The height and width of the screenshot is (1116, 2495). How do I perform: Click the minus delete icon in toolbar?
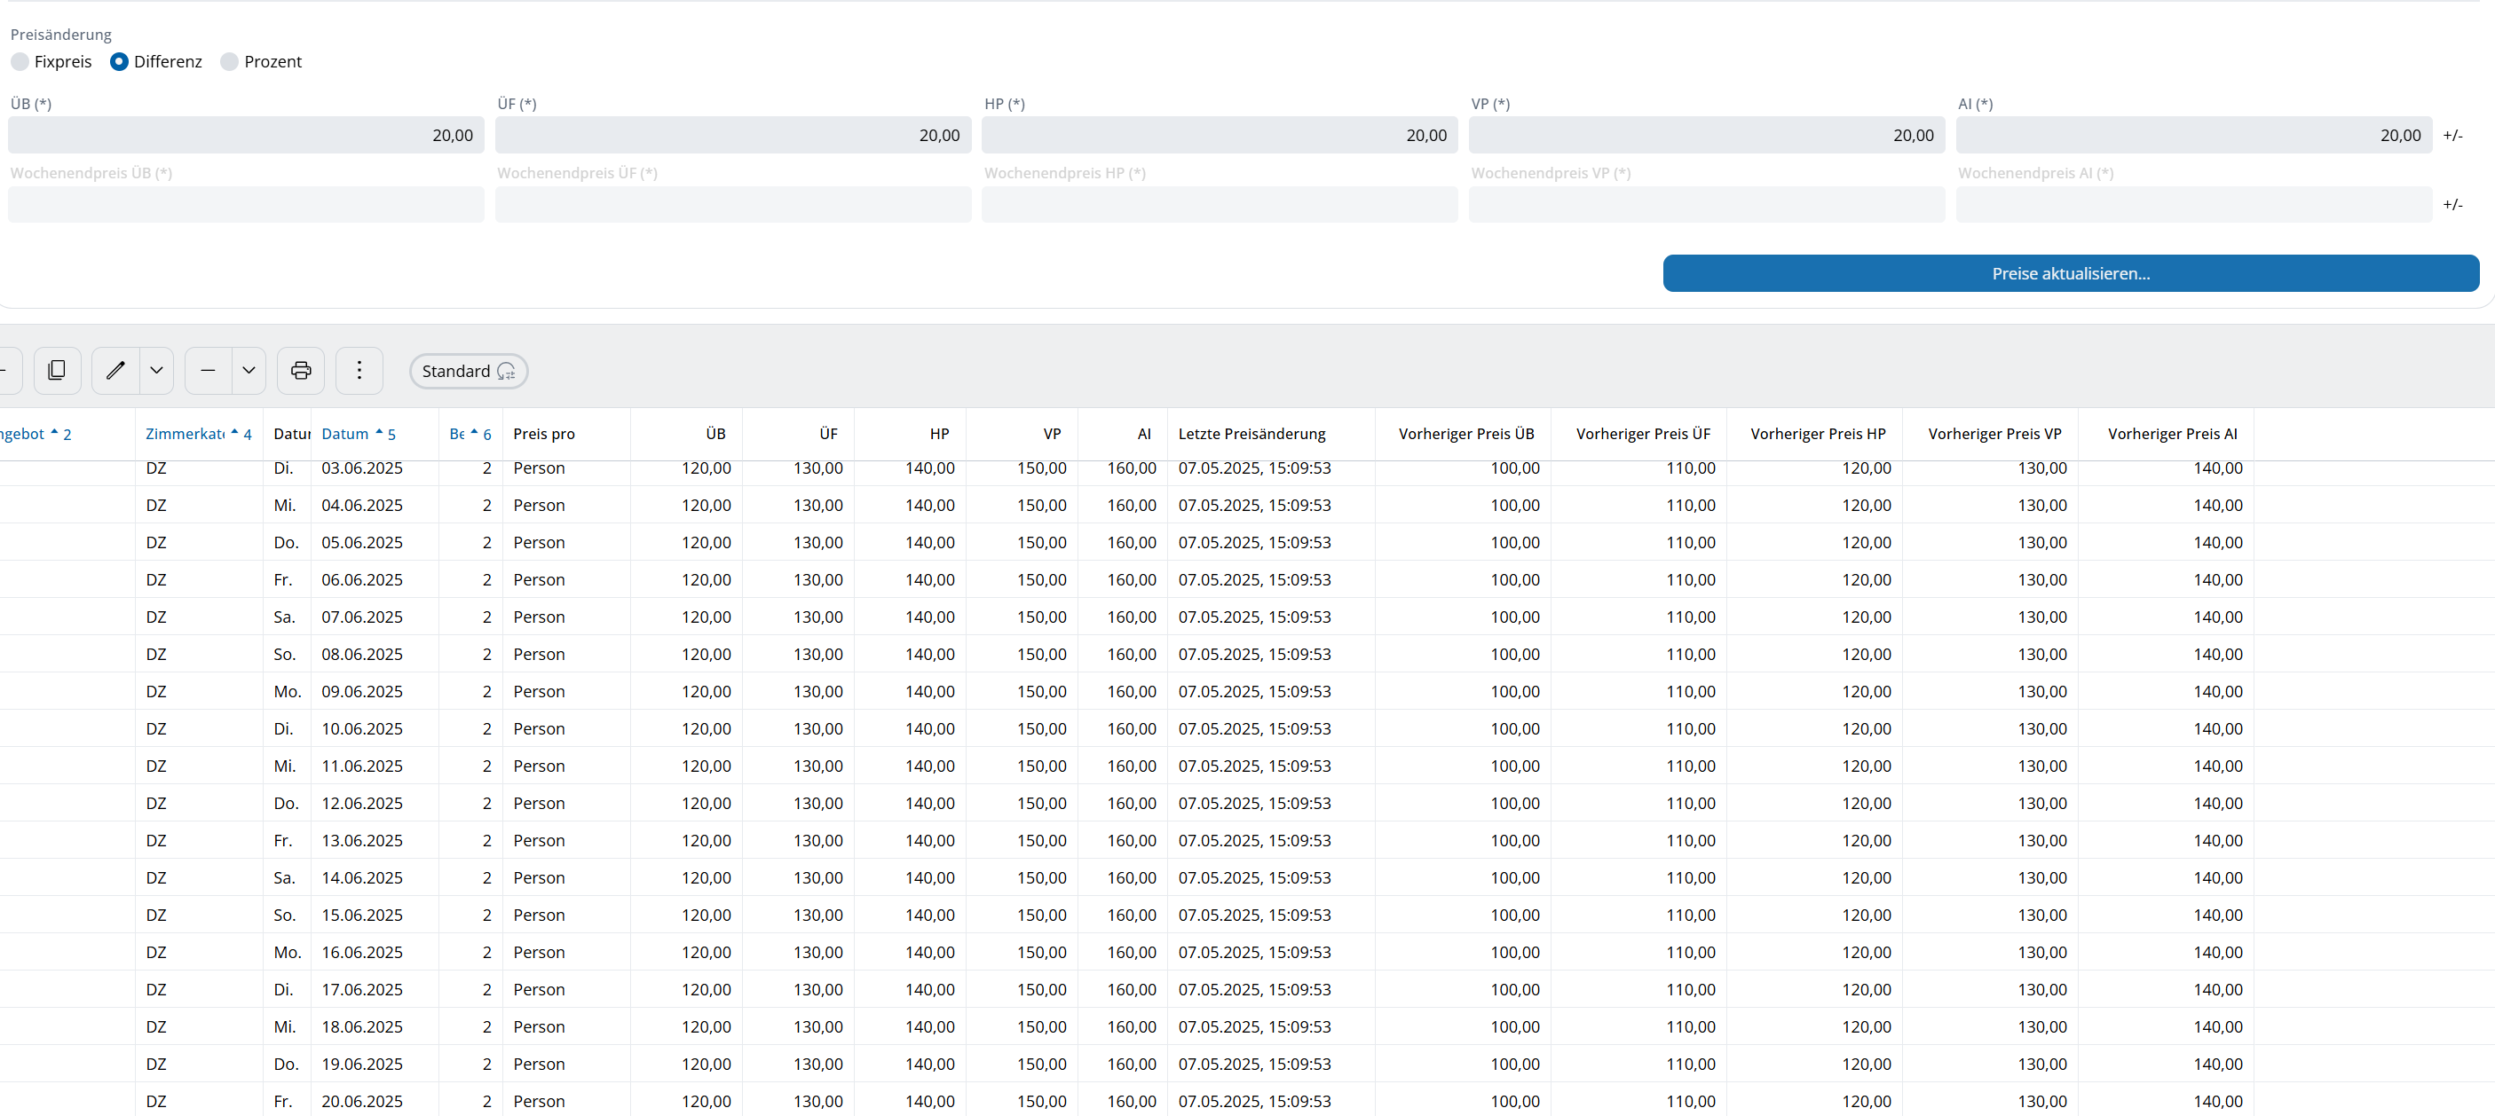(x=208, y=371)
